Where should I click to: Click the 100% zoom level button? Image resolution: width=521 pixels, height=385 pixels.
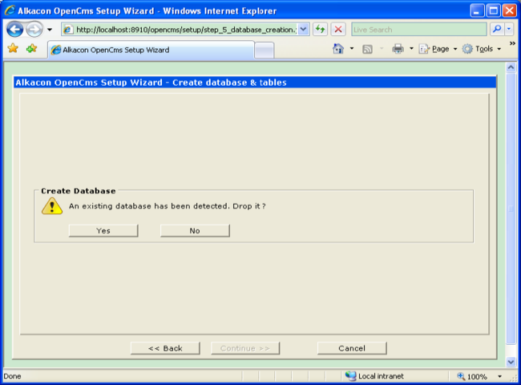473,376
